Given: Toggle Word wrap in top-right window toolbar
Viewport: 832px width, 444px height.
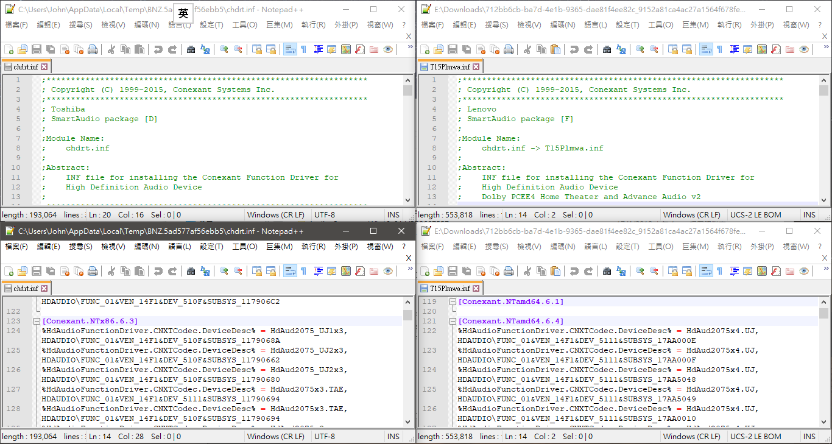Looking at the screenshot, I should tap(706, 49).
